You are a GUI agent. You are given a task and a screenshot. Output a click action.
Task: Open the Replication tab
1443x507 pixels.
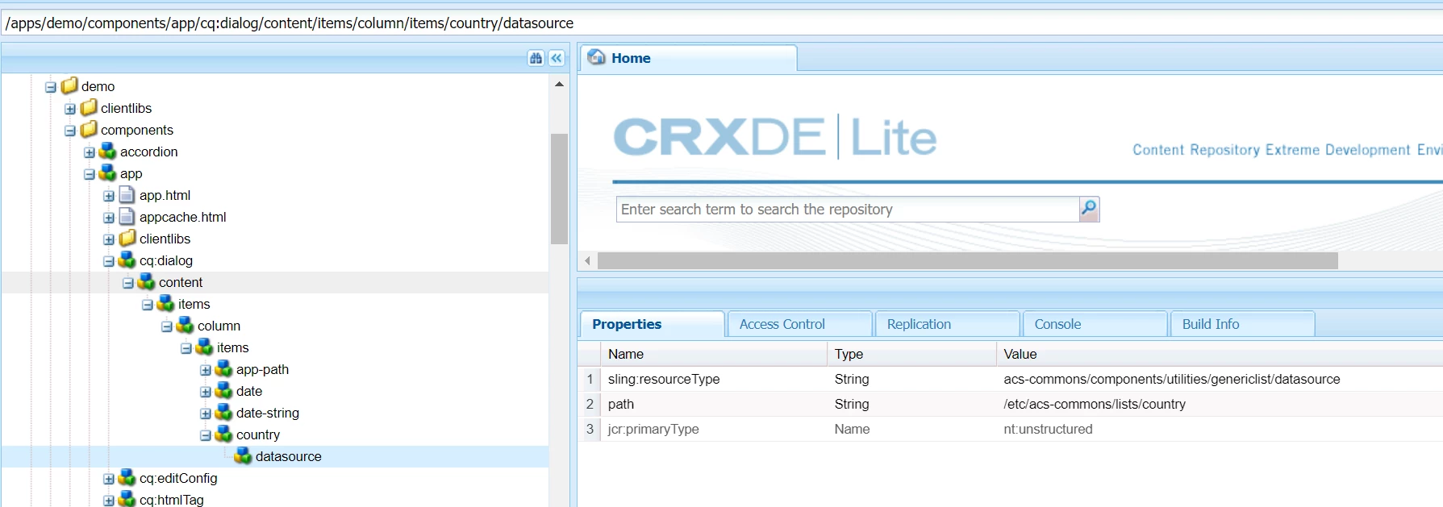point(947,324)
